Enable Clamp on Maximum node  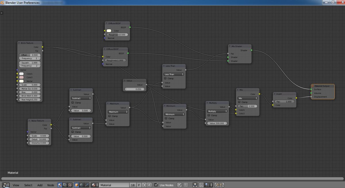[110, 116]
